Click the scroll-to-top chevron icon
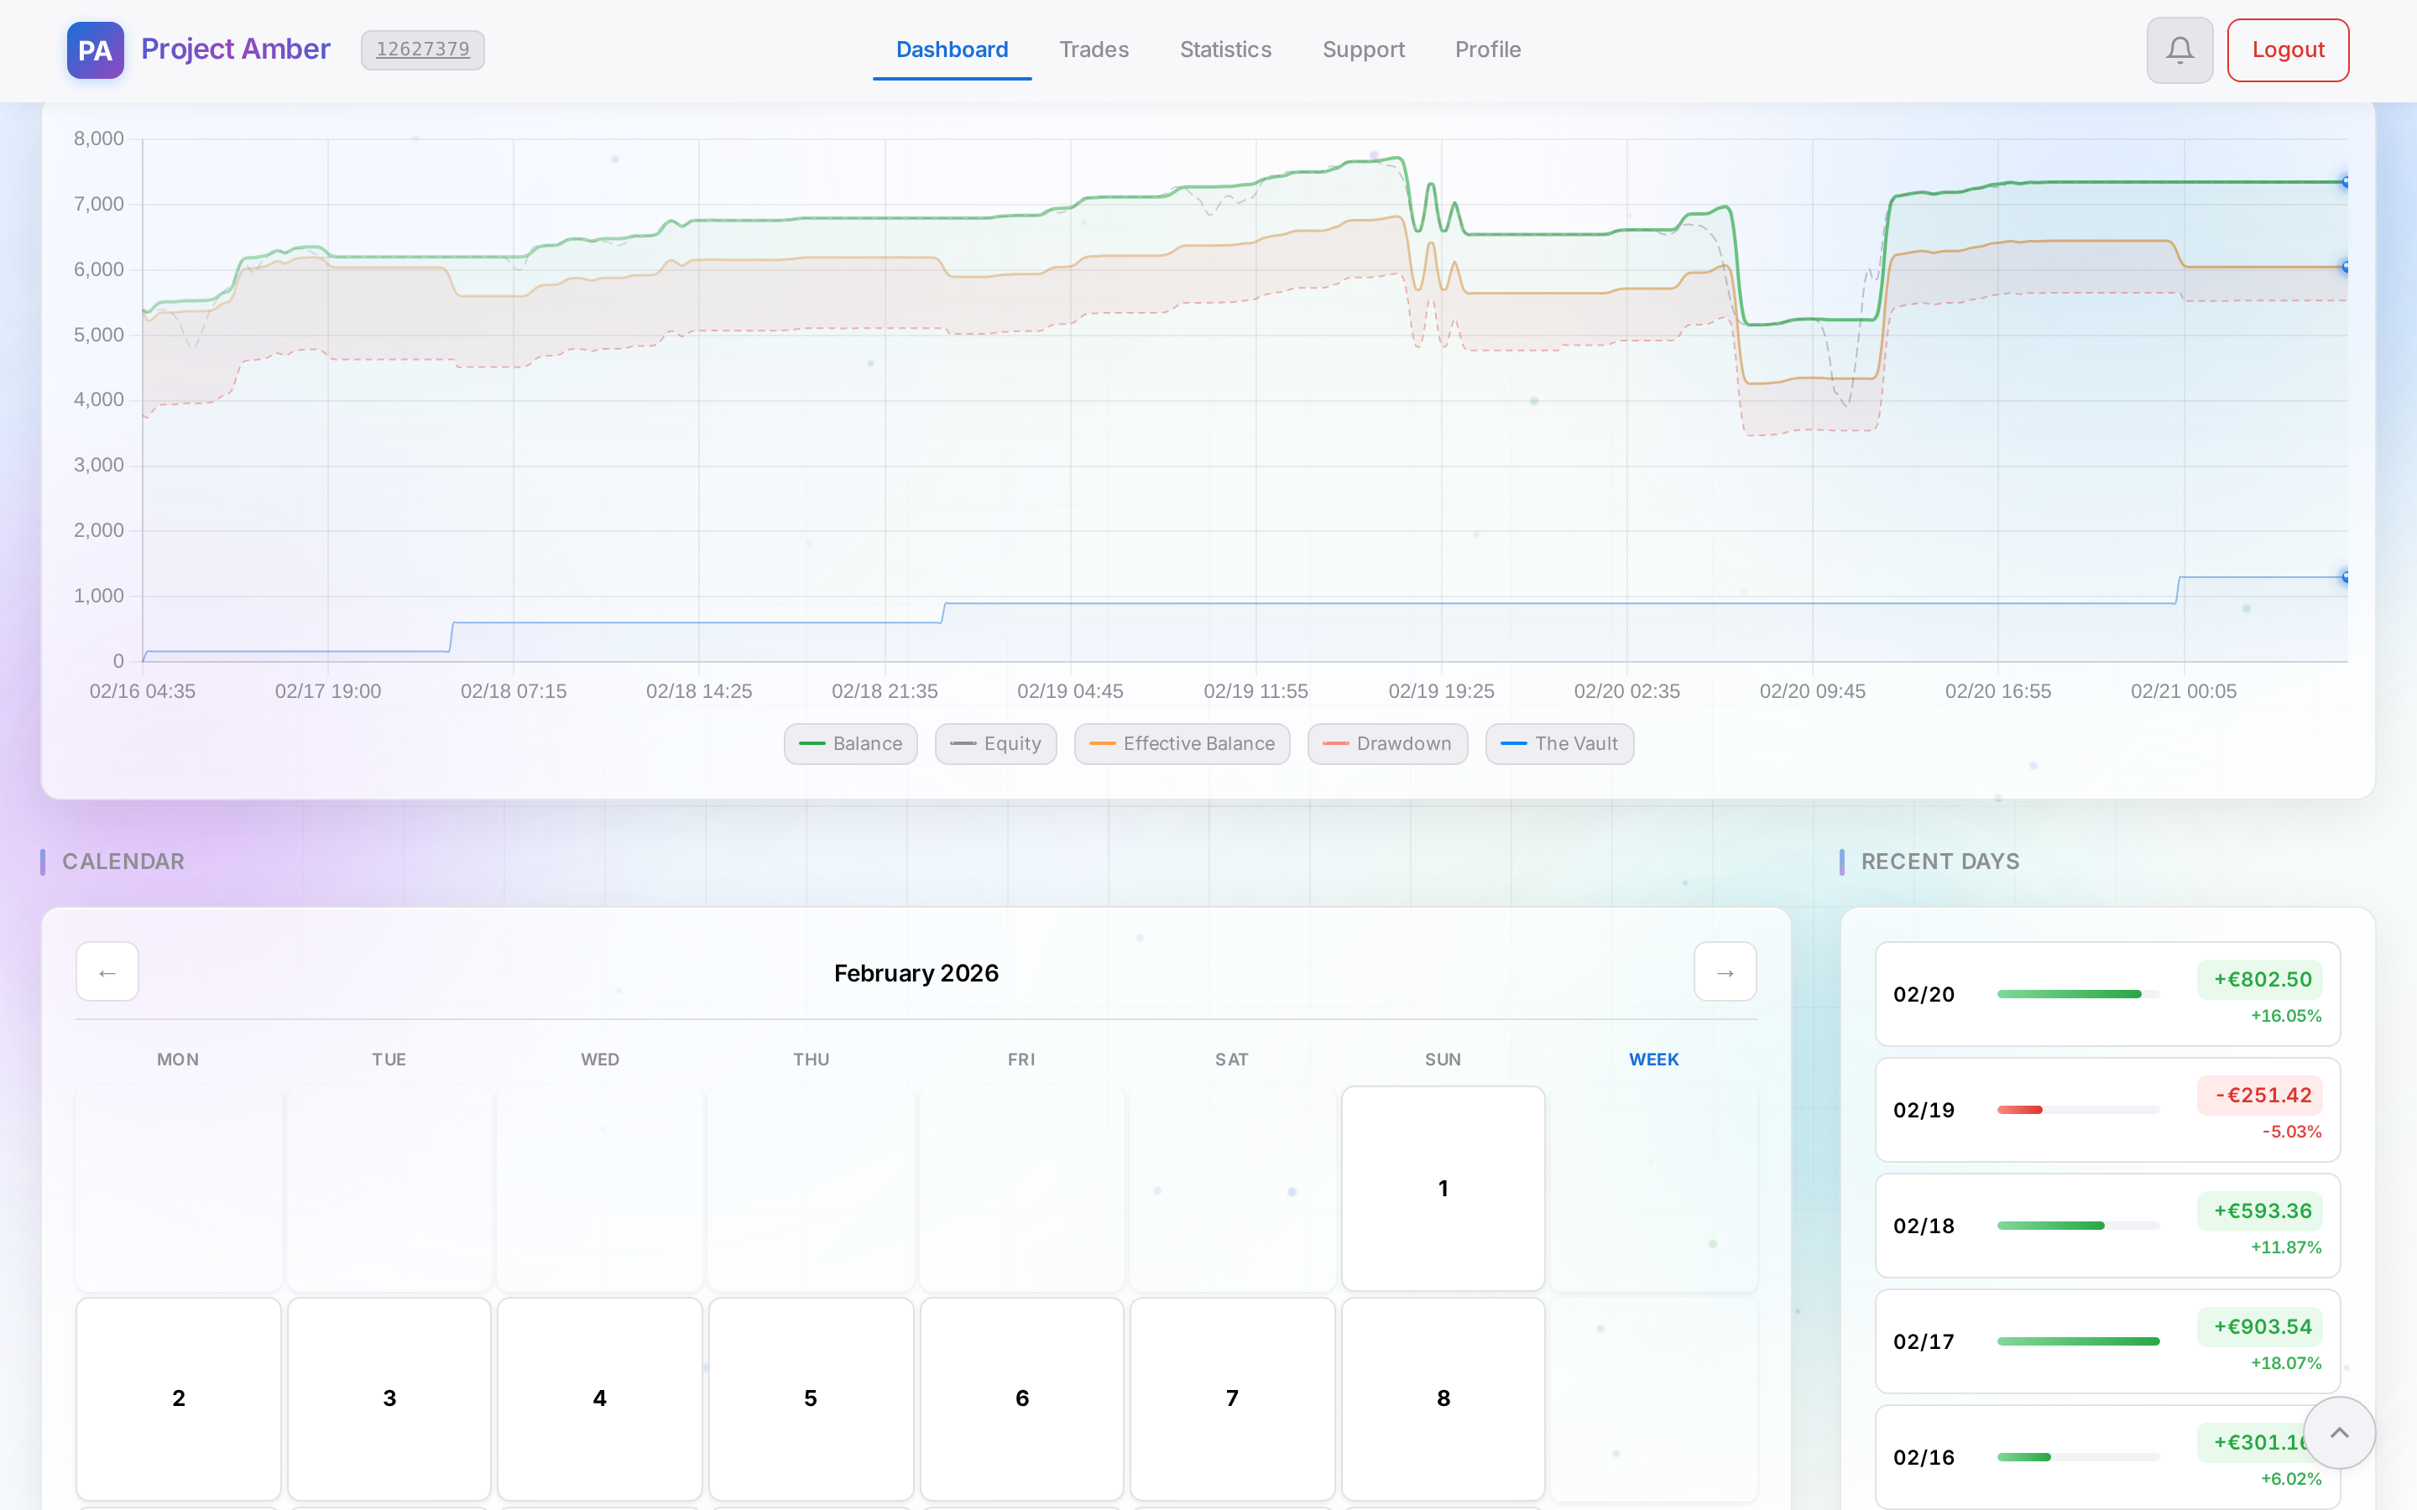 click(2339, 1432)
